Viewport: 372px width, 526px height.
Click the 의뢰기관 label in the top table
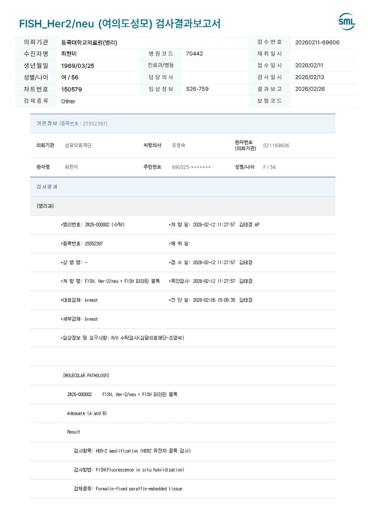click(x=36, y=42)
